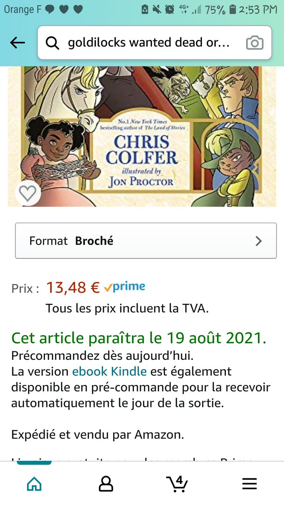Tap the 13,48 € price
Viewport: 284px width, 505px height.
pyautogui.click(x=73, y=287)
